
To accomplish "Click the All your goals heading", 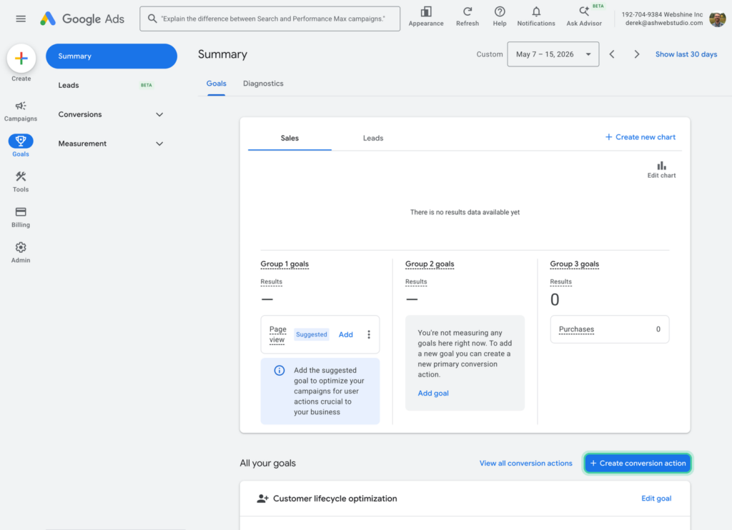I will [267, 464].
